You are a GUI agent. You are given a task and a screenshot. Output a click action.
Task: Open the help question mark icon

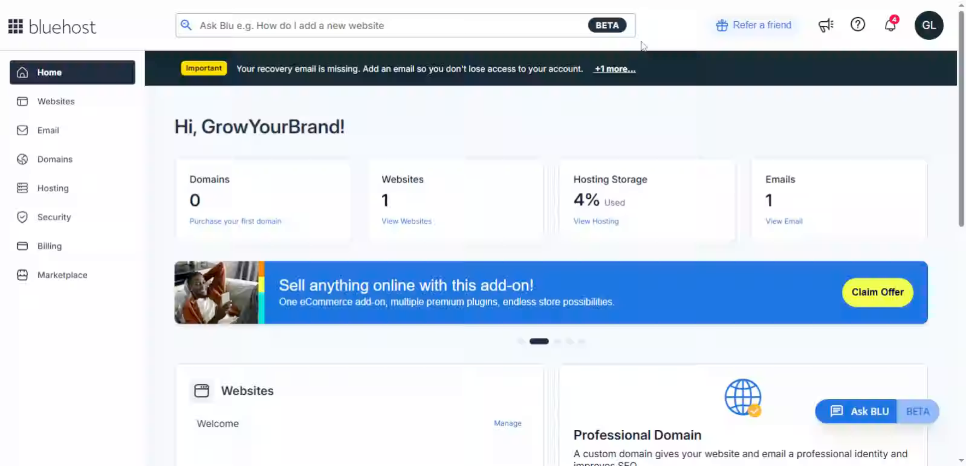pos(858,25)
